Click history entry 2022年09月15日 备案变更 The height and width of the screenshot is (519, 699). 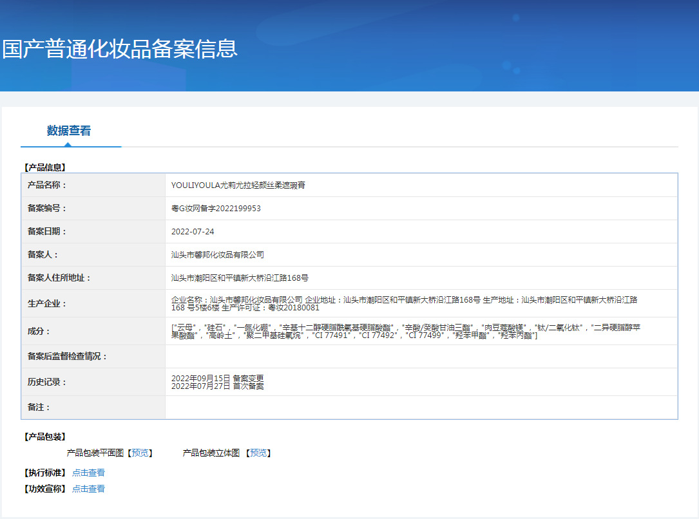(x=218, y=378)
